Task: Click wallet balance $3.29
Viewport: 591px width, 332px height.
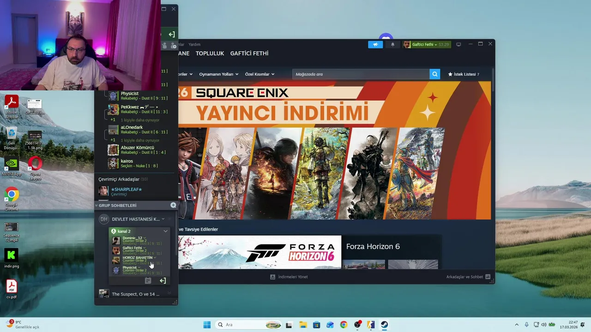Action: coord(443,44)
